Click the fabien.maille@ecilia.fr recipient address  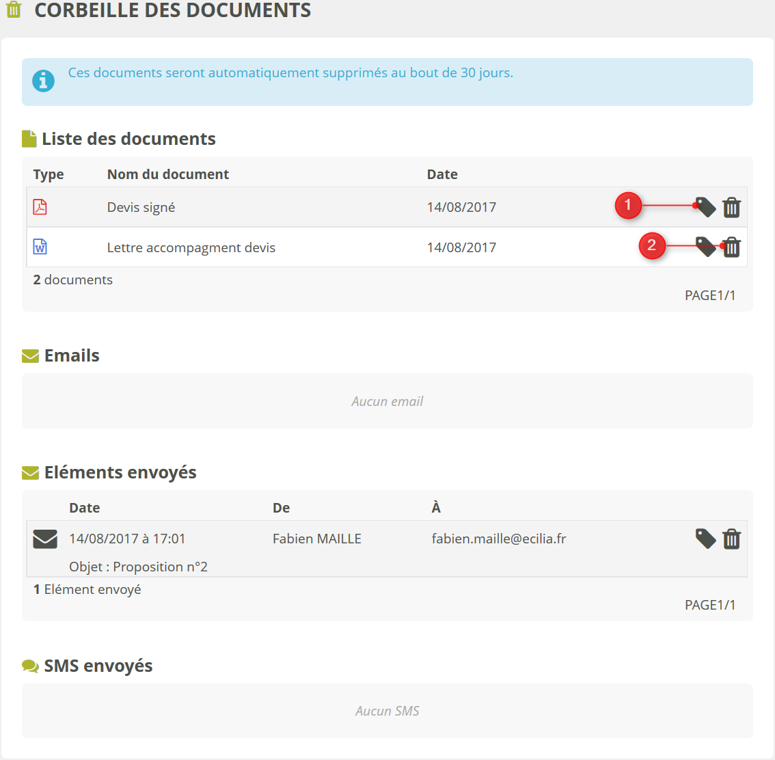click(x=499, y=539)
